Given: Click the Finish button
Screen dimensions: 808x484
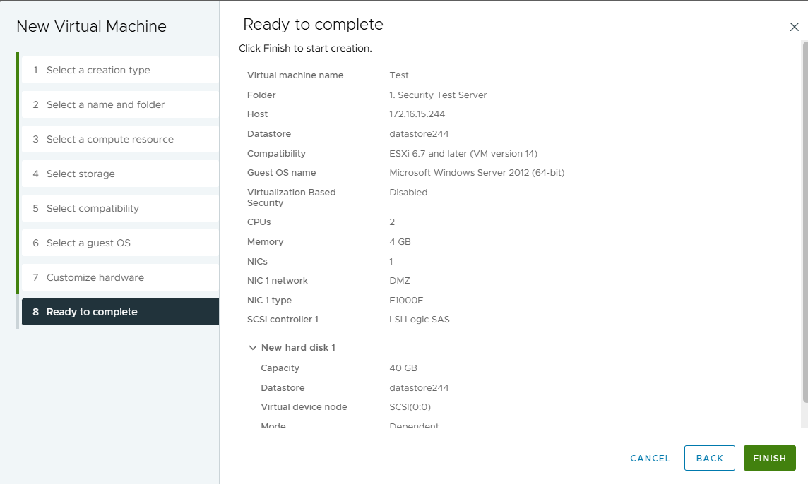Looking at the screenshot, I should (x=769, y=458).
